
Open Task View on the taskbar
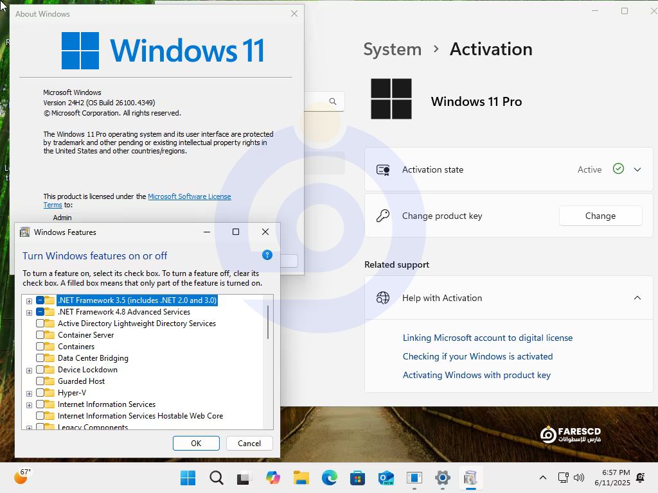244,478
